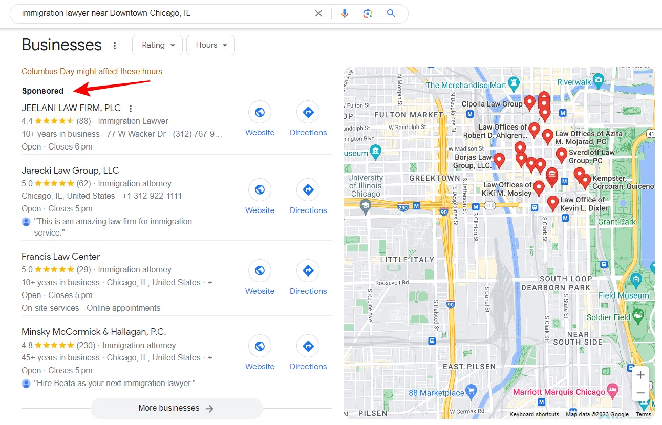Get Directions to JEELANI LAW FIRM
662x425 pixels.
(308, 112)
